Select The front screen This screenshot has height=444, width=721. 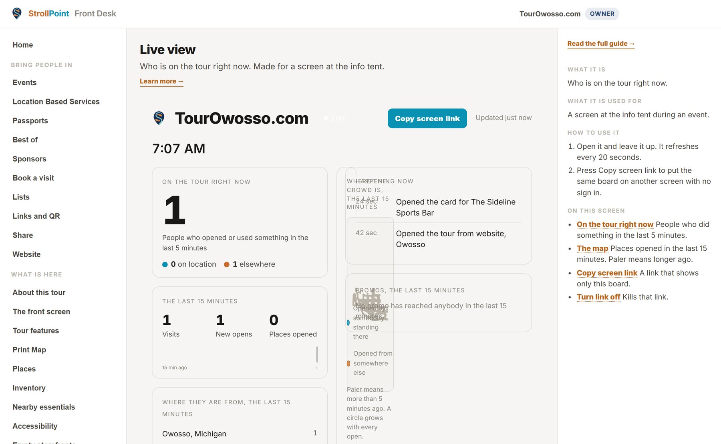click(x=41, y=312)
